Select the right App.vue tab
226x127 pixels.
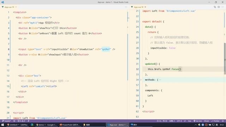[138, 7]
